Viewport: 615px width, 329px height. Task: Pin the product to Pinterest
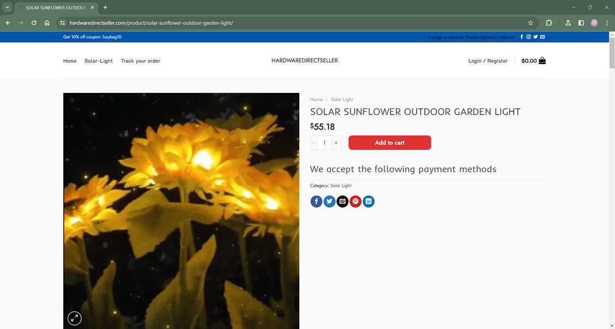(355, 201)
